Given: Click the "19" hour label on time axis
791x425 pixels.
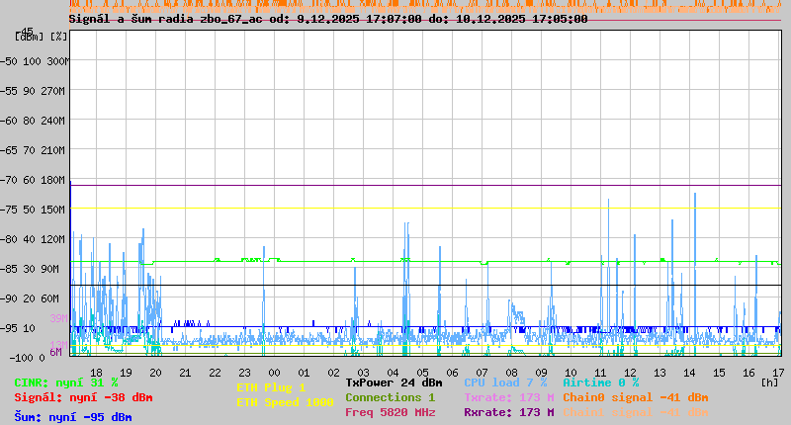Looking at the screenshot, I should [126, 373].
